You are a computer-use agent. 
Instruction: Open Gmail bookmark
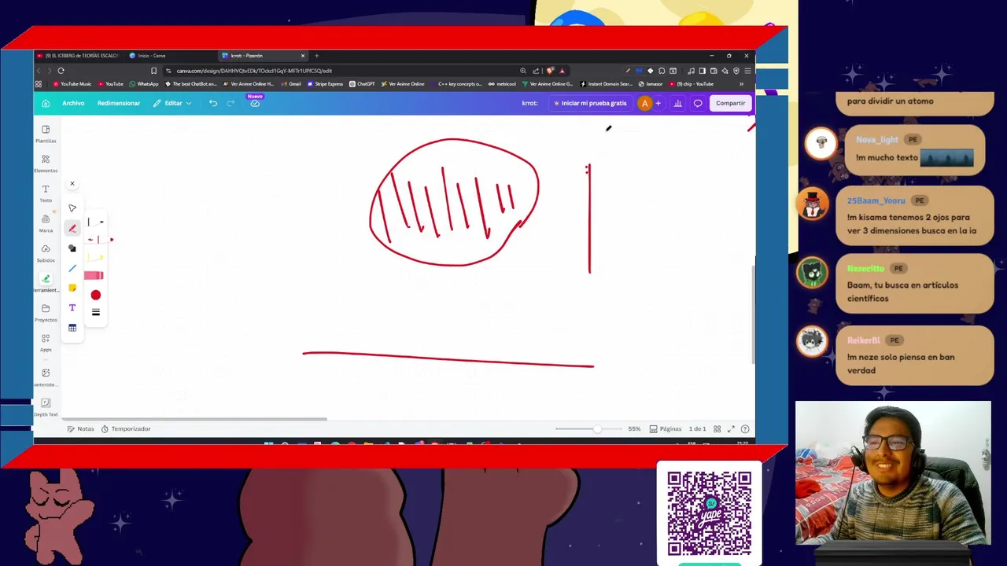(x=290, y=84)
